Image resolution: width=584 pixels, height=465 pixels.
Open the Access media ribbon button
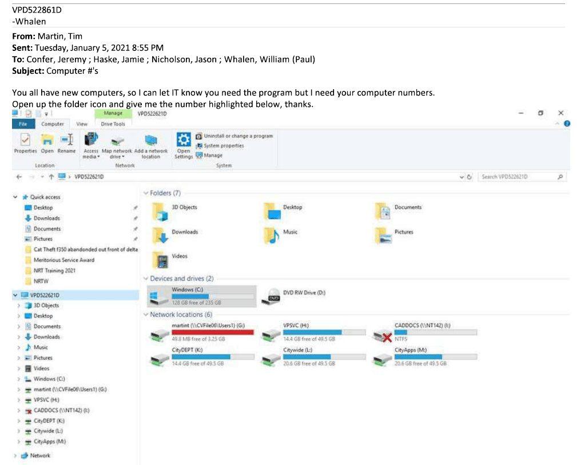pos(91,140)
